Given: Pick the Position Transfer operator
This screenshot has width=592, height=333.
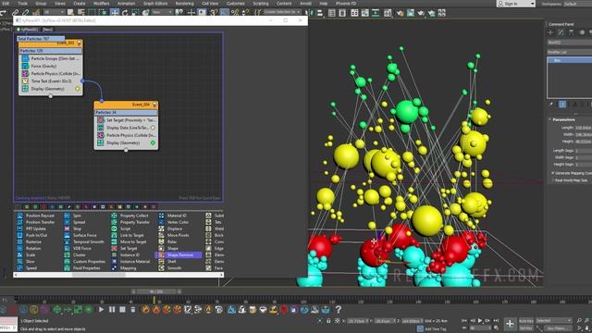Looking at the screenshot, I should coord(36,222).
